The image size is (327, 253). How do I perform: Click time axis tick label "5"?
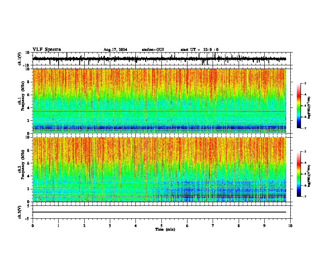click(x=161, y=226)
